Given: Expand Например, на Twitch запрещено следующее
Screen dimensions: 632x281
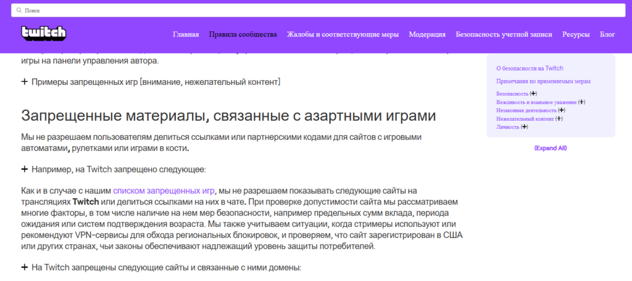Looking at the screenshot, I should click(114, 169).
